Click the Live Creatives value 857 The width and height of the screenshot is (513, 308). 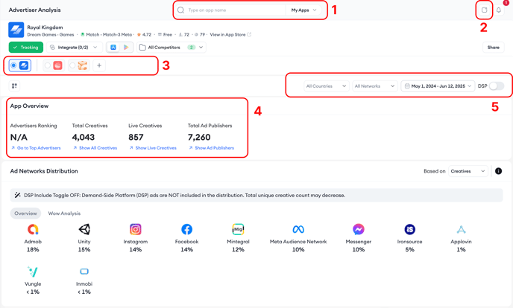click(x=136, y=138)
